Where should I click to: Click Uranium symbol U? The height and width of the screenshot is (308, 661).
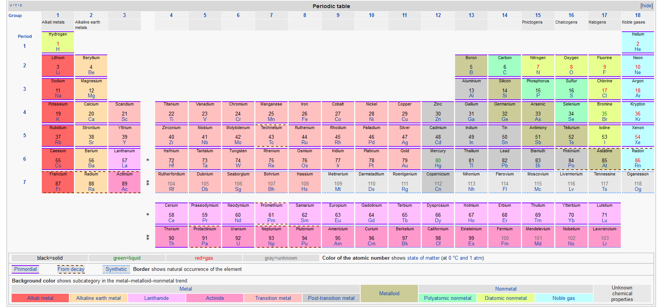coord(238,244)
